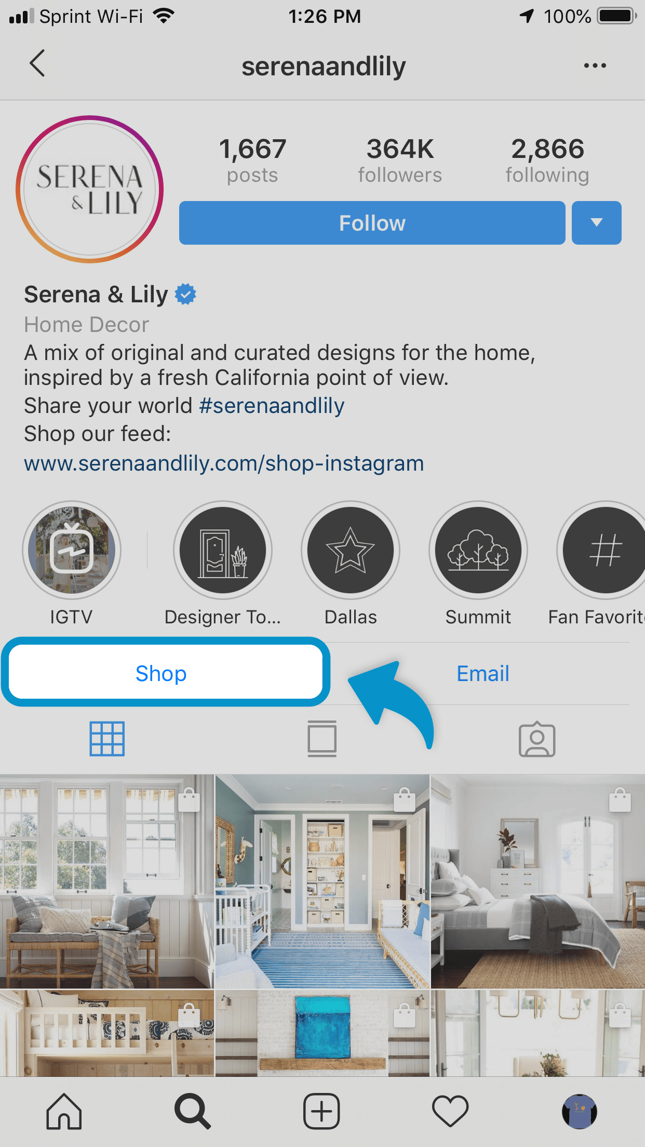Open the blue striped rug nursery post
This screenshot has height=1147, width=645.
coord(322,881)
